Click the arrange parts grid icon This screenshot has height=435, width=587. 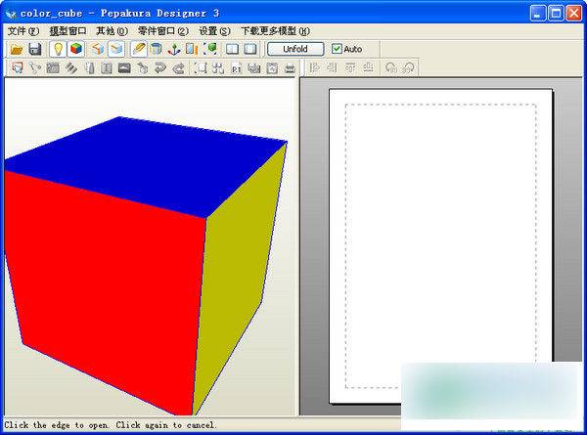[x=218, y=68]
